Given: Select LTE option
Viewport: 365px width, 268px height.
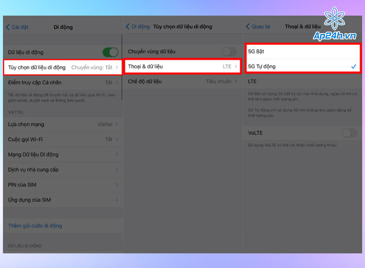Looking at the screenshot, I should pyautogui.click(x=303, y=81).
